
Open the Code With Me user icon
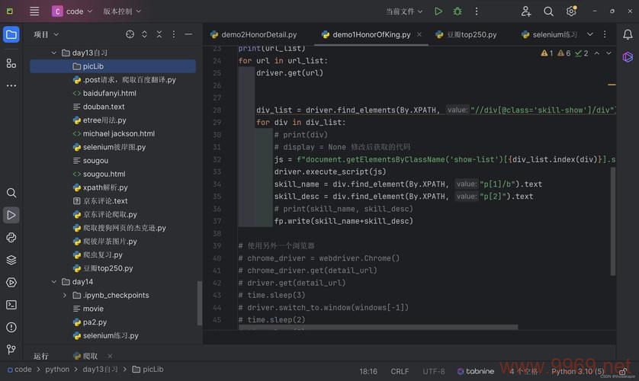point(525,11)
